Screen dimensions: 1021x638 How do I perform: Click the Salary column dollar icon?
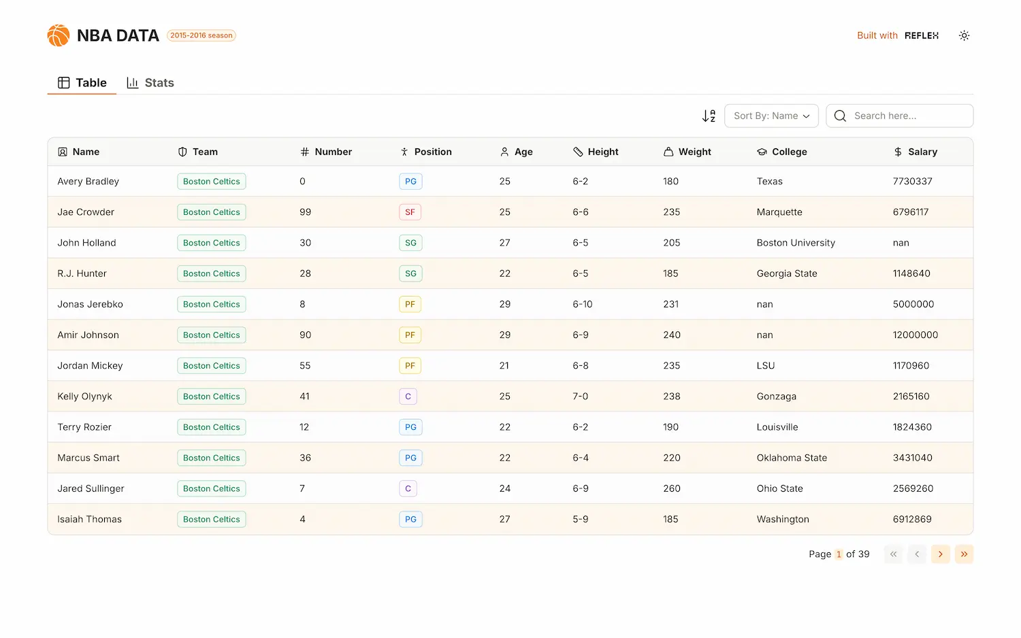[898, 152]
